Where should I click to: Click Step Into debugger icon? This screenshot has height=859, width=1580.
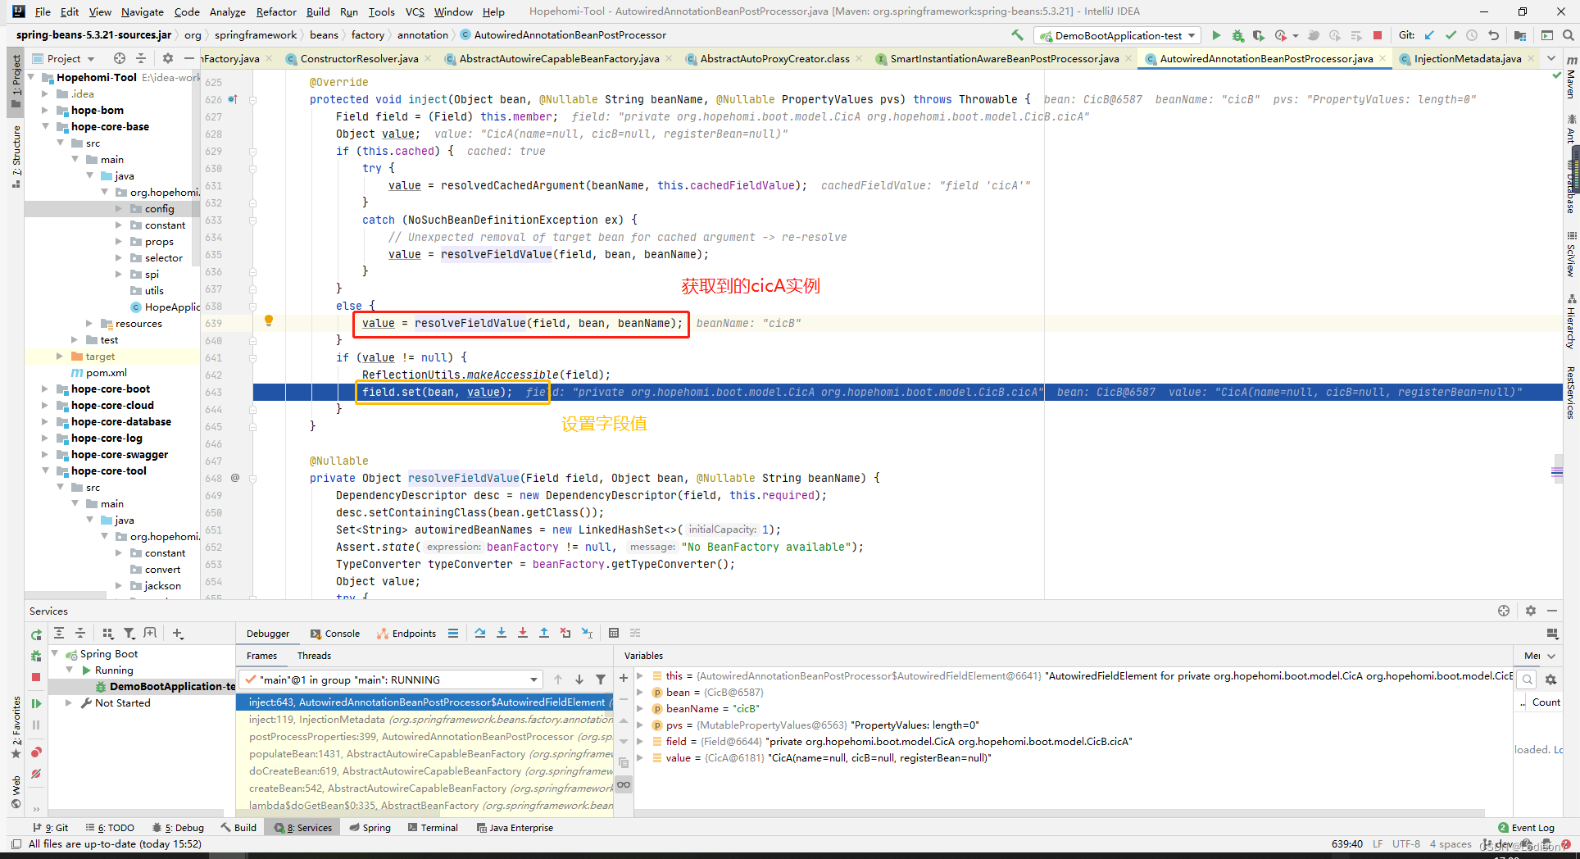point(502,633)
